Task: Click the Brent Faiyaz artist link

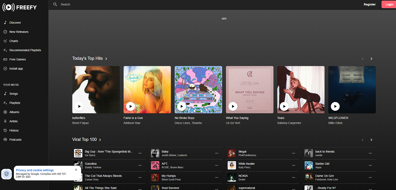Action: coord(80,123)
